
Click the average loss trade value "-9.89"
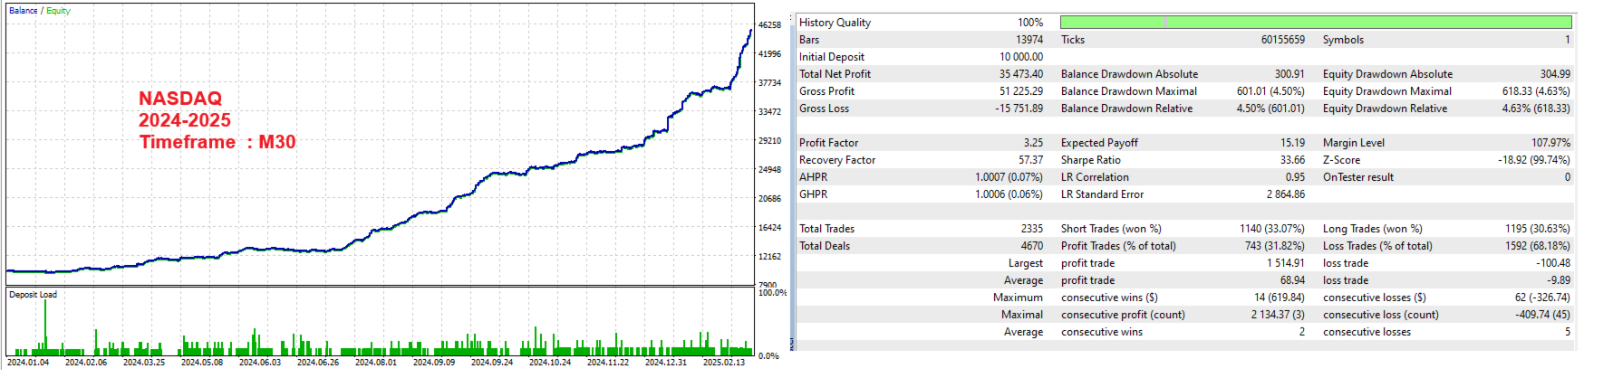coord(1559,280)
